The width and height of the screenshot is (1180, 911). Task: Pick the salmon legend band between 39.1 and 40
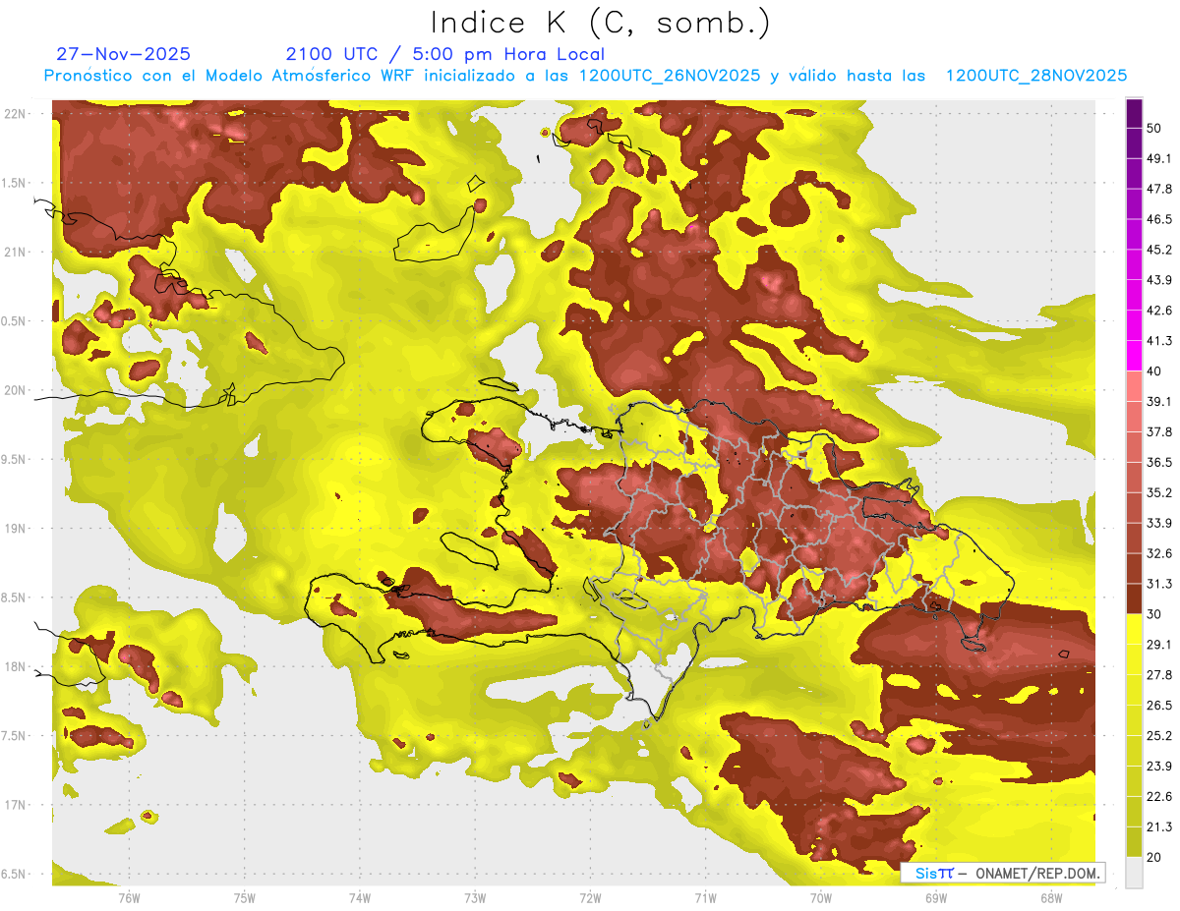[1134, 386]
